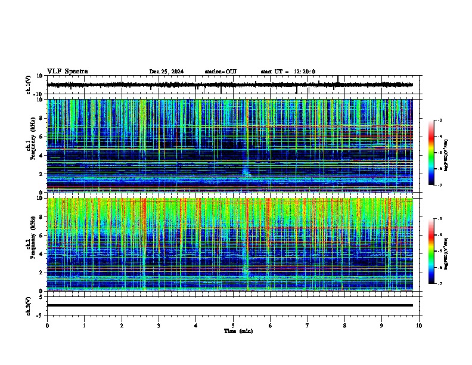
Task: Click the ch.2 colorbar log(PSD) label
Action: tap(446, 254)
